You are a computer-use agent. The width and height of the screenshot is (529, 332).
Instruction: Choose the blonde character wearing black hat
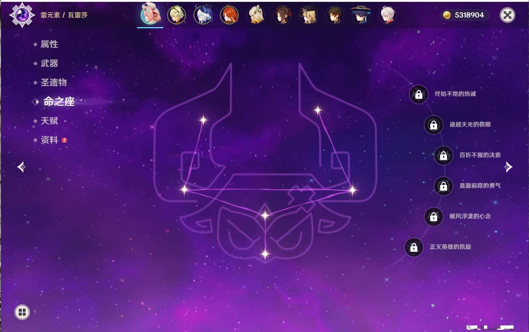pos(308,15)
